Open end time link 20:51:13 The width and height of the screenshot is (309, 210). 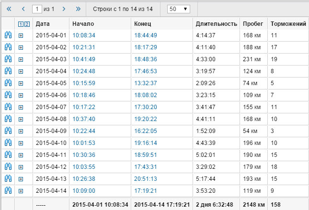tap(145, 179)
